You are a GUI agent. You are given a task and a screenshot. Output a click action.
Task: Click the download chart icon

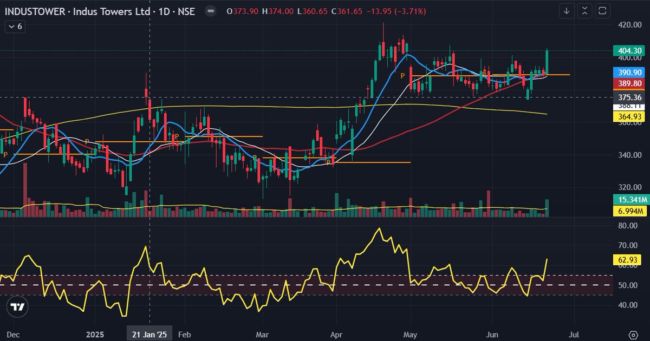click(x=565, y=10)
